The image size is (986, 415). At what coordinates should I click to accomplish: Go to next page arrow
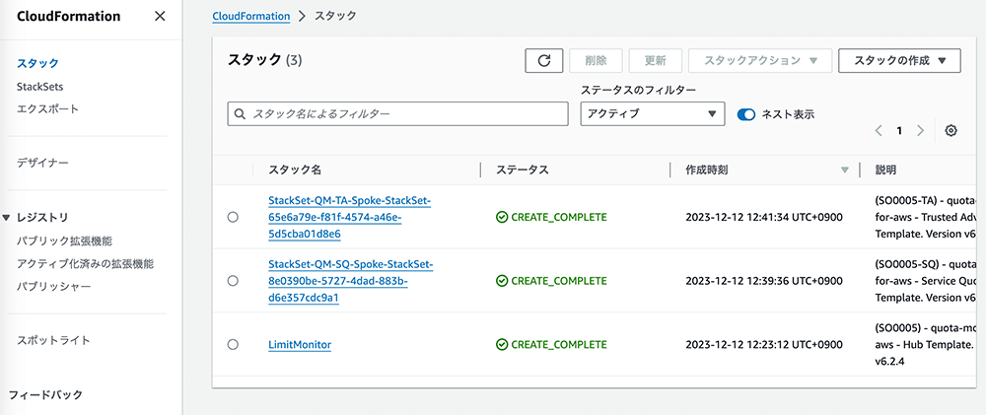click(920, 131)
